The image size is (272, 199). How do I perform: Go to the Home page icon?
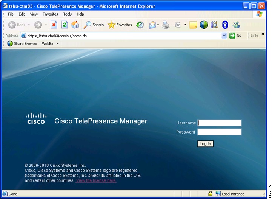pos(75,25)
